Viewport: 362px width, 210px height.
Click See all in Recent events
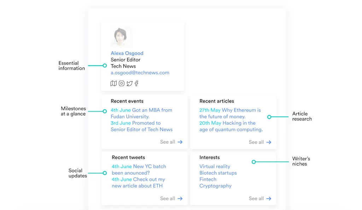click(168, 142)
